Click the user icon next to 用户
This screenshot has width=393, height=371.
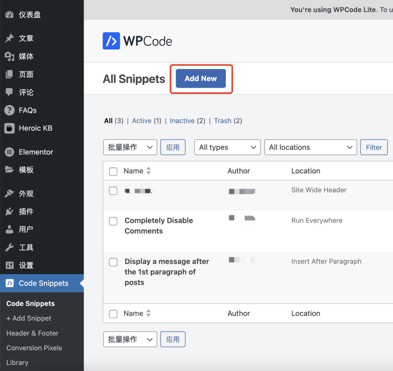click(9, 229)
